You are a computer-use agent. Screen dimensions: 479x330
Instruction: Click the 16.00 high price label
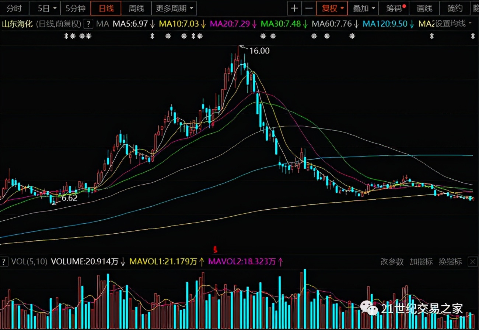tap(259, 51)
